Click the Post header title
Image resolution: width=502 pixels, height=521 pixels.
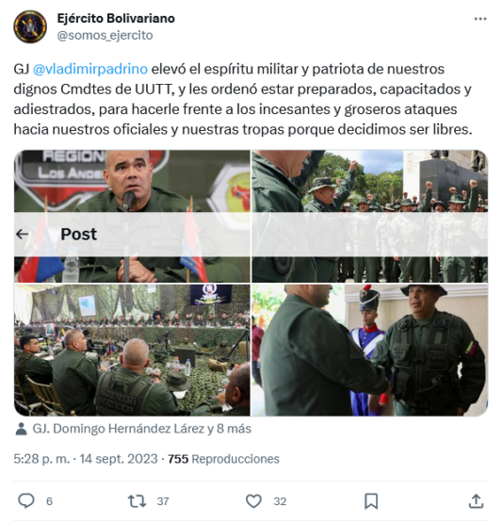pyautogui.click(x=79, y=235)
